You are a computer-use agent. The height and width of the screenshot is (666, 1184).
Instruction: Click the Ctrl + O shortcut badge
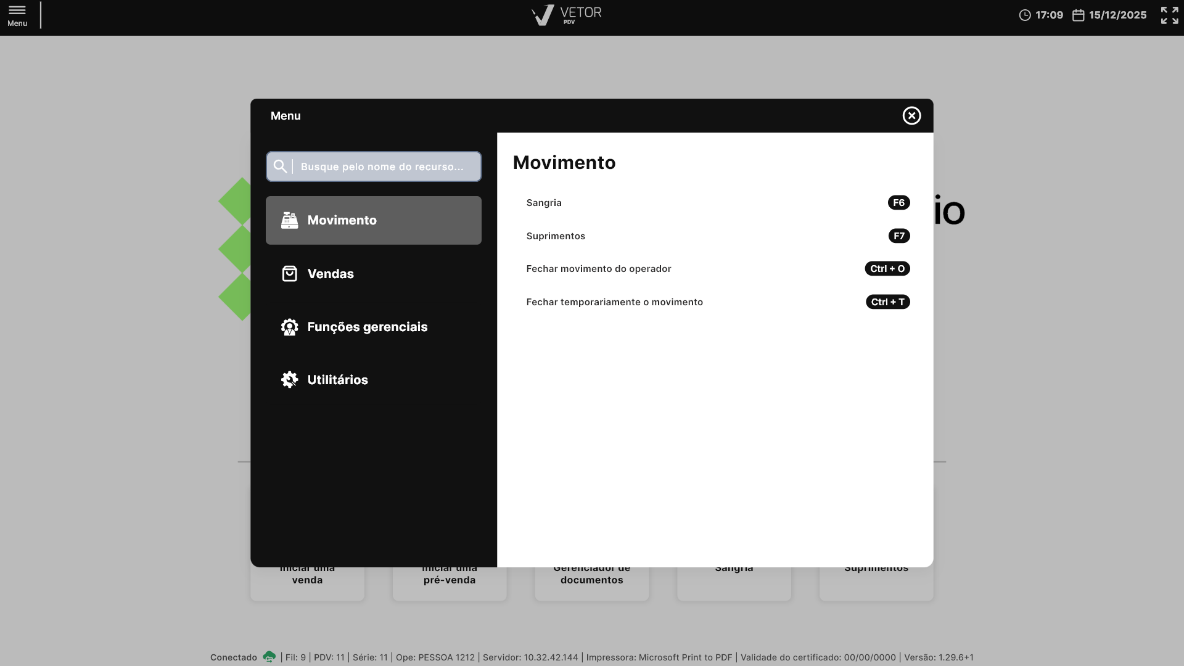887,269
